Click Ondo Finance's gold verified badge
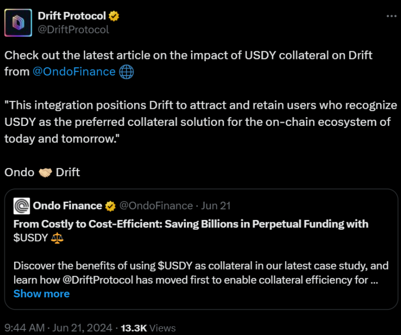The width and height of the screenshot is (401, 335). point(111,206)
